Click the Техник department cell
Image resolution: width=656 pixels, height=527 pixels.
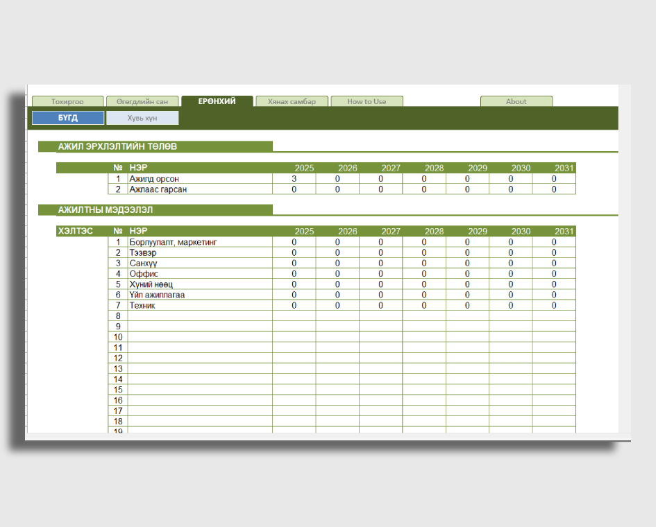pyautogui.click(x=199, y=305)
